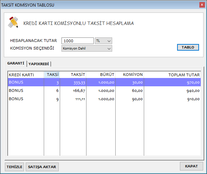Click the TABLO button
207x174 pixels.
pos(188,47)
